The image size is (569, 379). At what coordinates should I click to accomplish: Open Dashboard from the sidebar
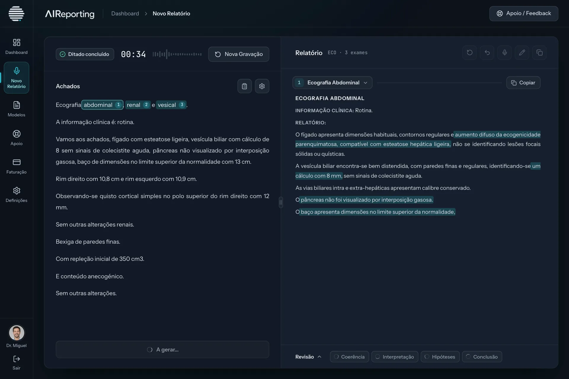[17, 46]
